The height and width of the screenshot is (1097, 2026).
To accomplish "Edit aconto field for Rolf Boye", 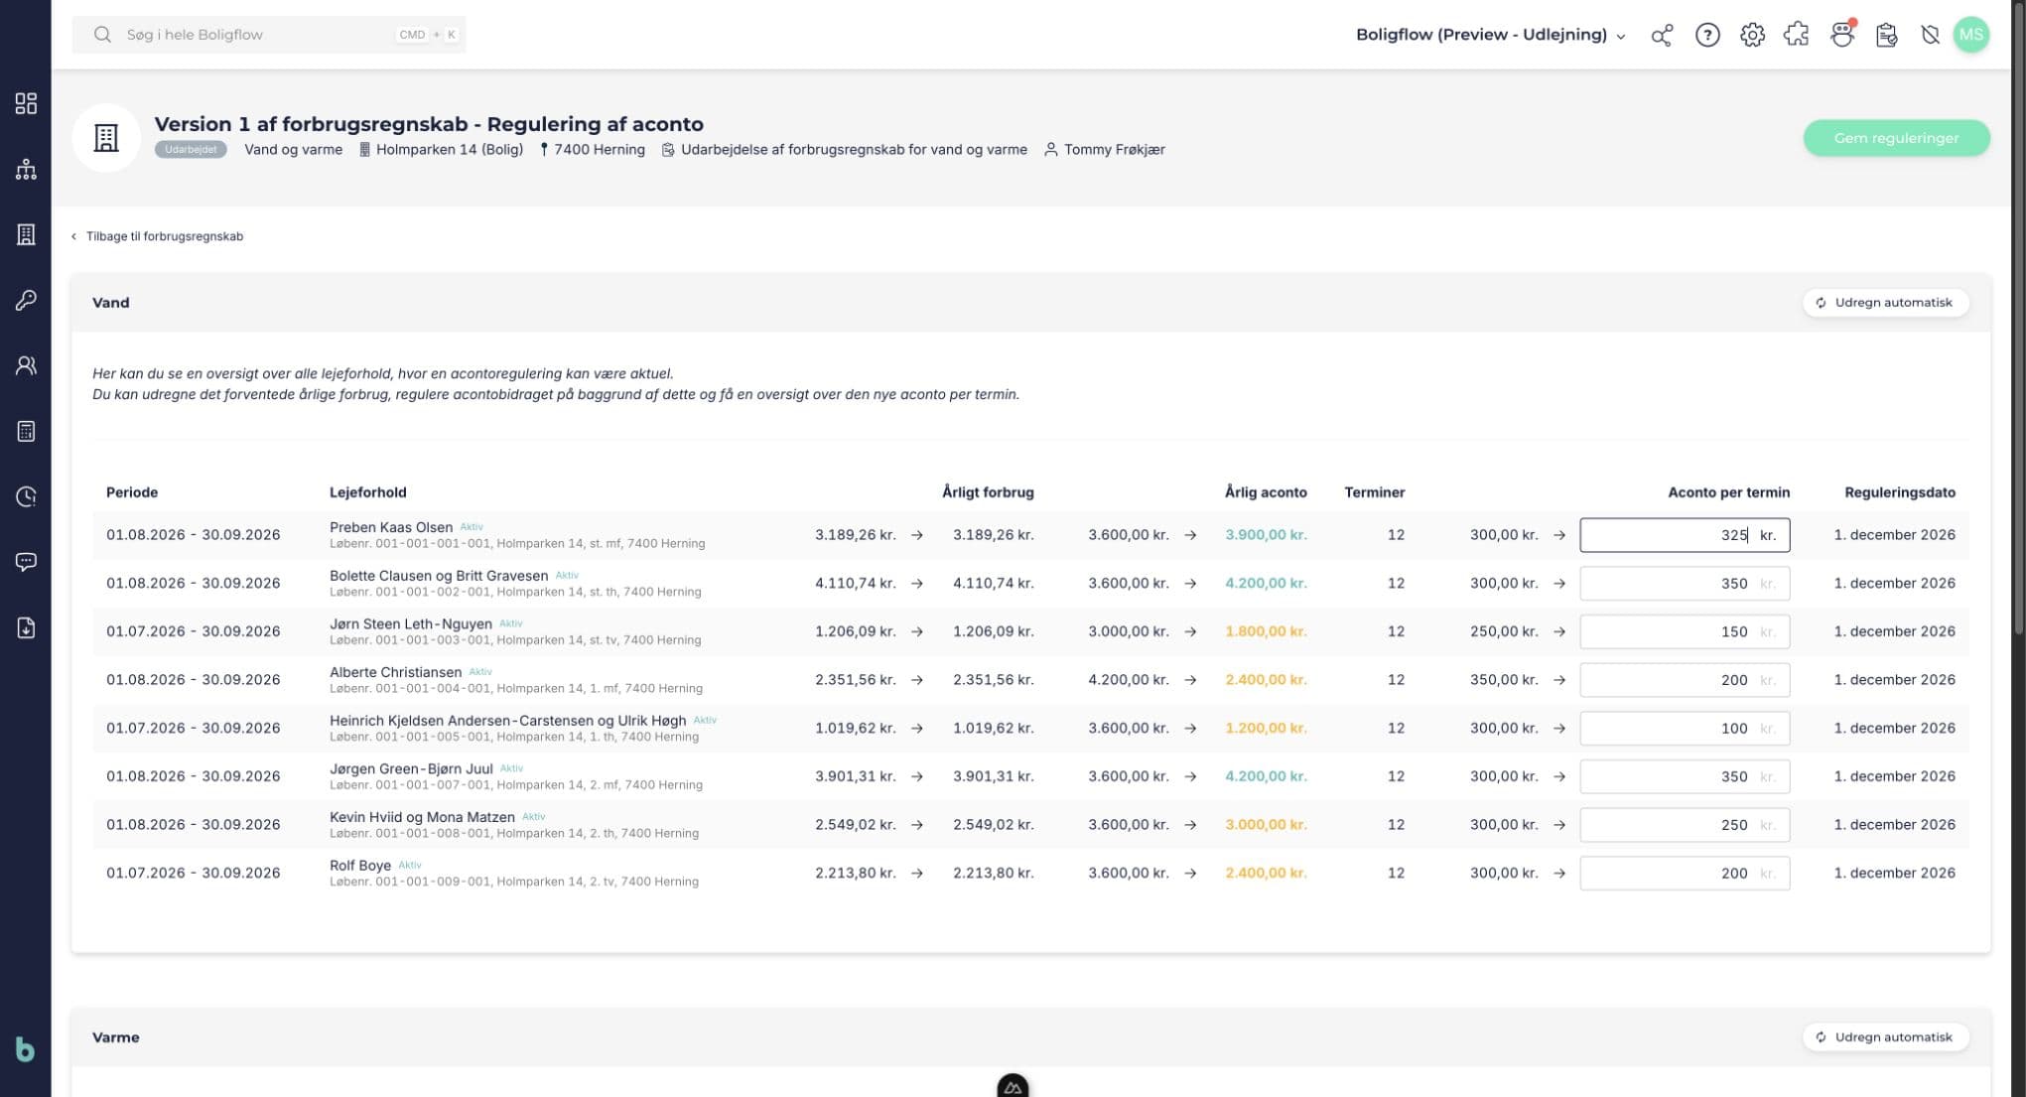I will [1685, 874].
